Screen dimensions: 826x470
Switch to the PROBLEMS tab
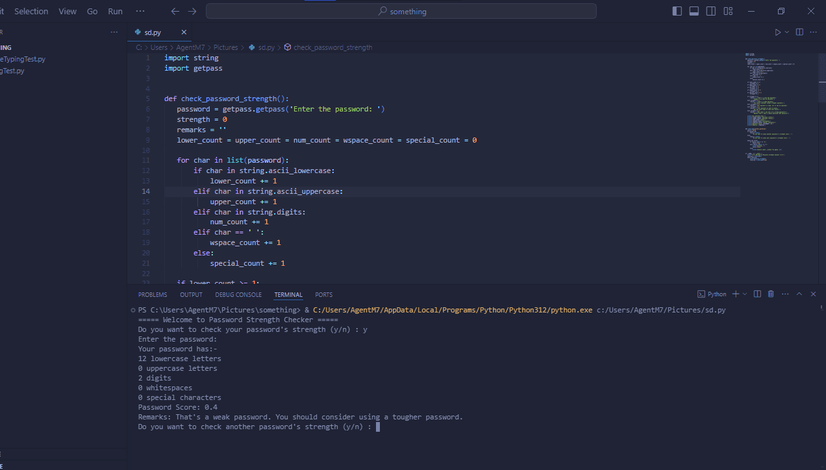[153, 294]
